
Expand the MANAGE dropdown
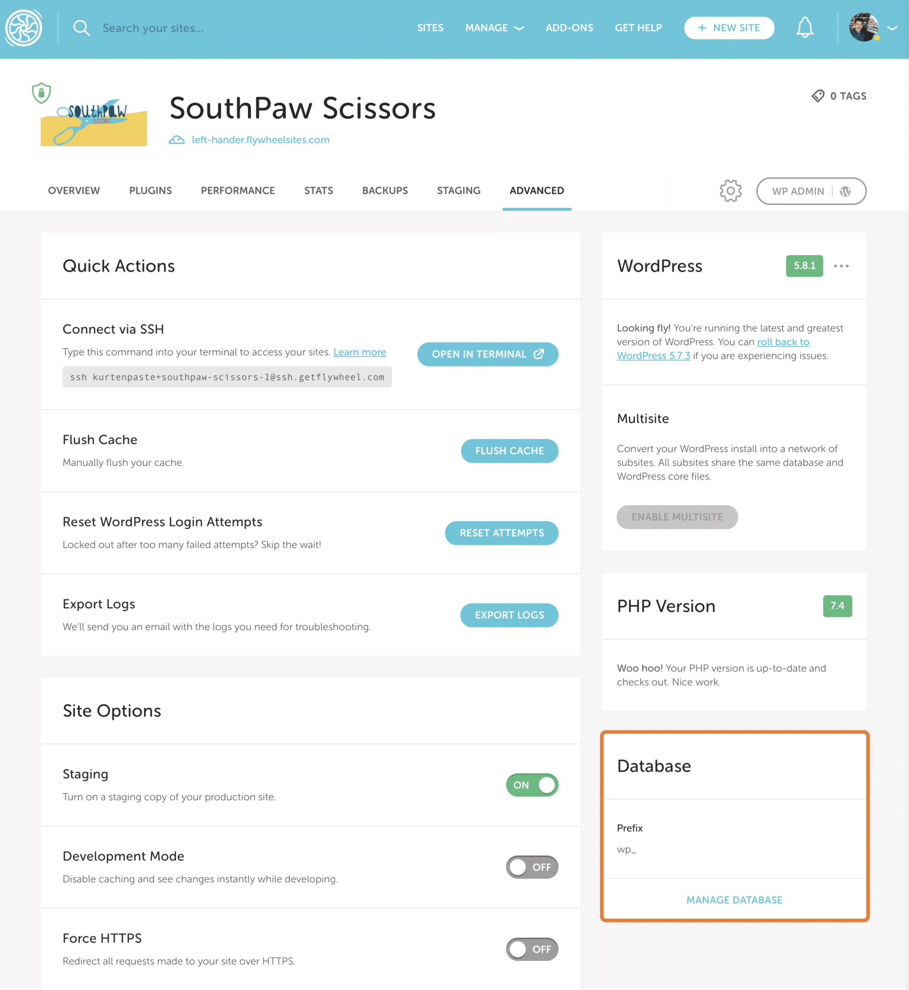point(494,28)
